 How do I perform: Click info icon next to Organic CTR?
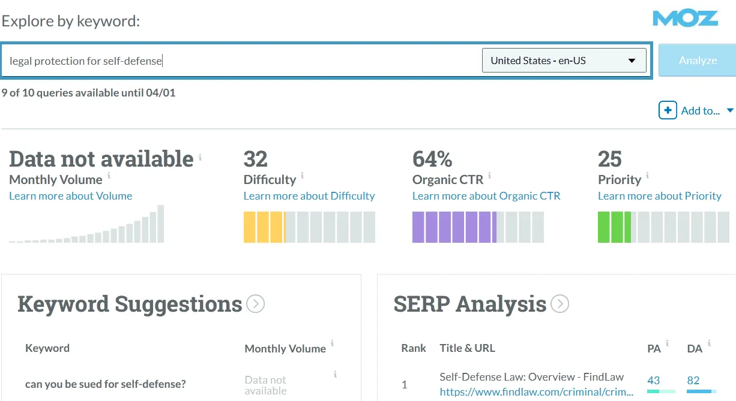489,176
